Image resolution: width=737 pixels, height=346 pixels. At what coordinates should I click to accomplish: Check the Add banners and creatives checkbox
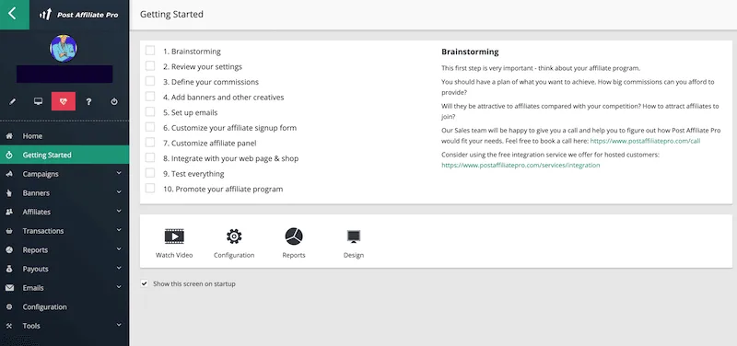coord(150,97)
